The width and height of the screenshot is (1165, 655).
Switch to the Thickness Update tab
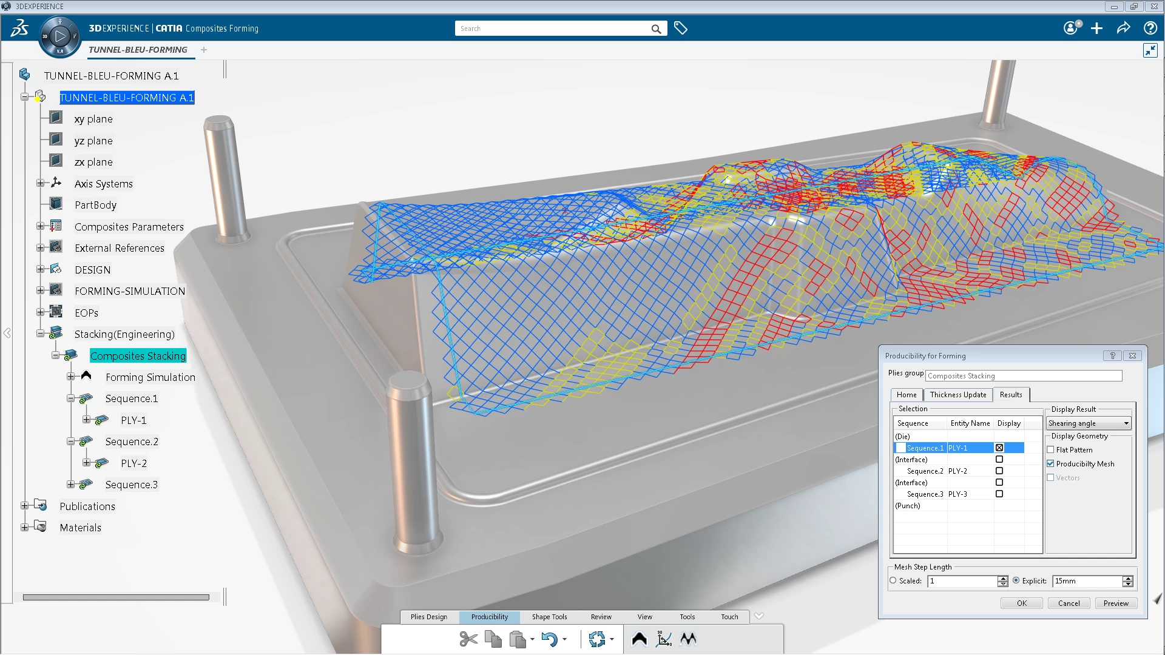[958, 394]
